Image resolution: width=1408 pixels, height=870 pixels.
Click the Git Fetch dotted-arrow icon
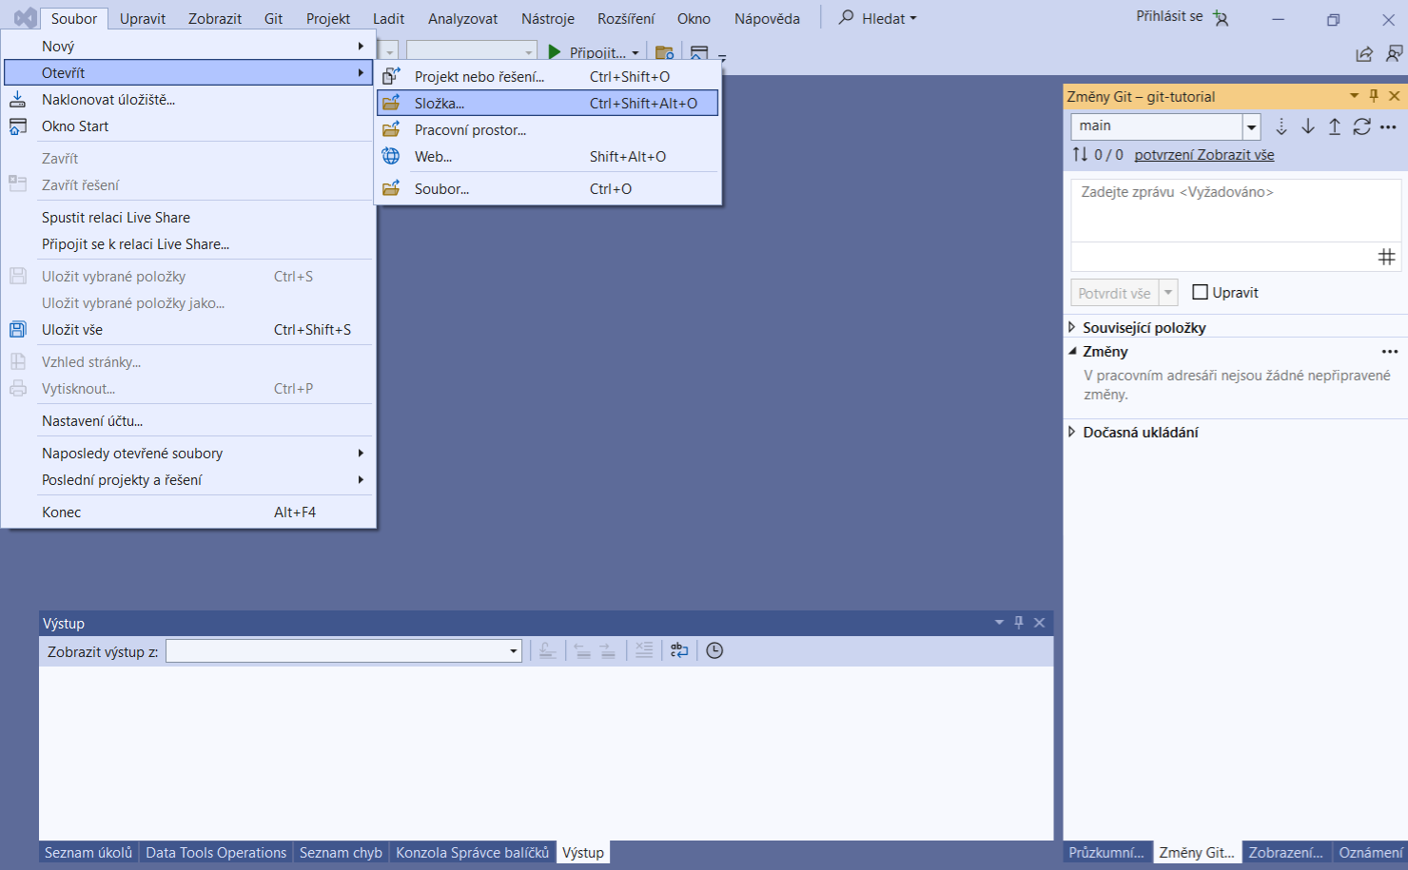point(1281,126)
